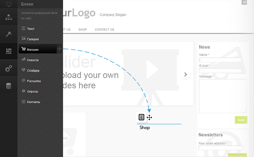This screenshot has height=157, width=254.
Task: Open the CONTACT US navigation link
Action: click(x=104, y=29)
